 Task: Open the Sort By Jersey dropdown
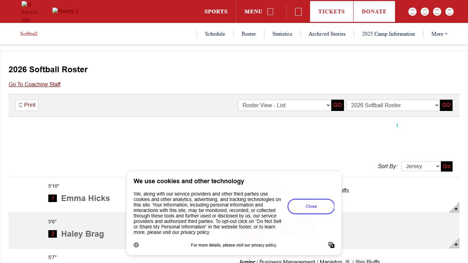click(x=421, y=166)
